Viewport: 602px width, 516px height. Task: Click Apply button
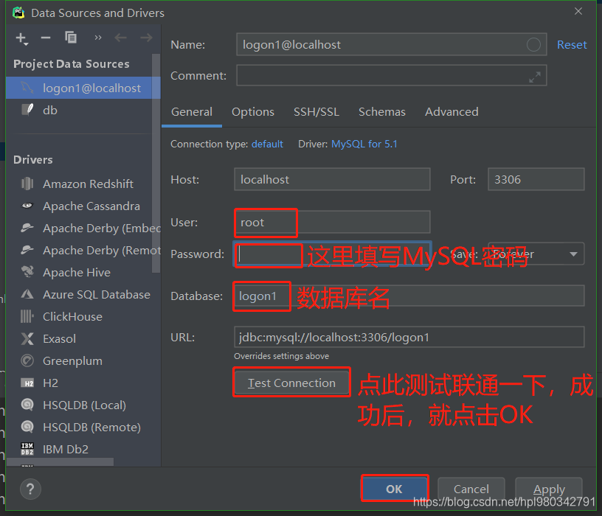(549, 489)
